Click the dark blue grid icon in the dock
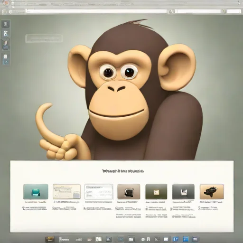 [196, 239]
